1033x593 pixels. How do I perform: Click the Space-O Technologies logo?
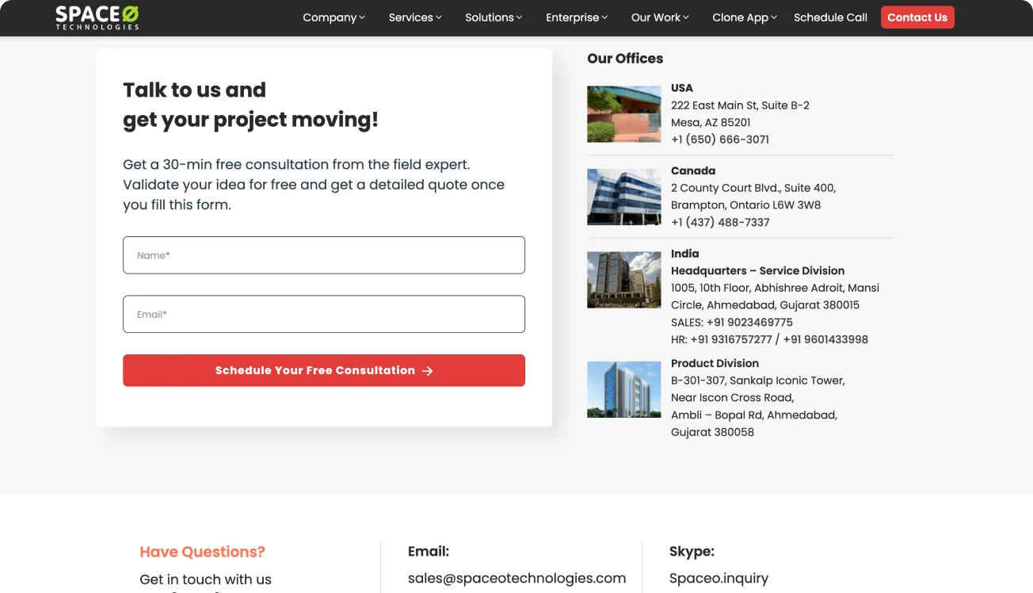(x=97, y=17)
